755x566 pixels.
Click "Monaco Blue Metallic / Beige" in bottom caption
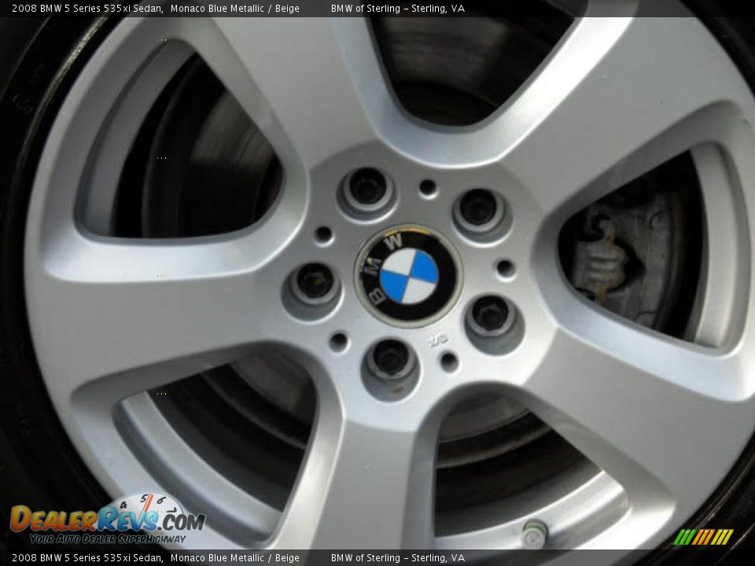click(x=235, y=558)
